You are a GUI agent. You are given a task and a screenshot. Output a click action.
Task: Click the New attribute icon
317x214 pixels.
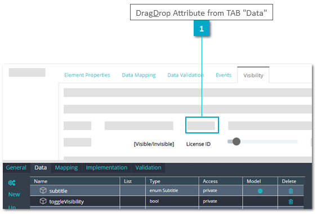tap(12, 183)
